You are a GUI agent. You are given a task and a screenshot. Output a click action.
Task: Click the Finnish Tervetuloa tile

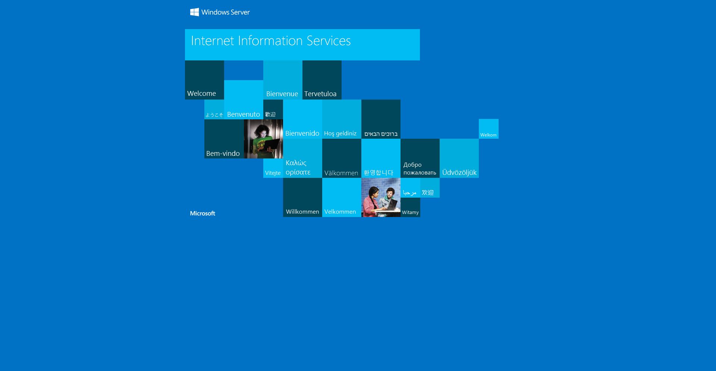[322, 80]
